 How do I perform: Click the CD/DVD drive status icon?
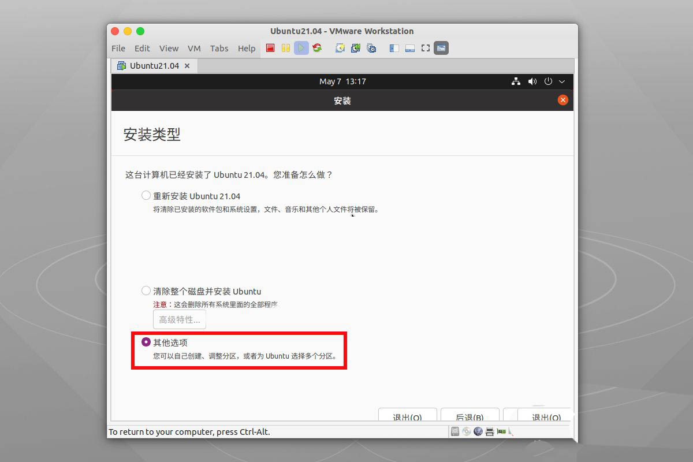[x=467, y=431]
